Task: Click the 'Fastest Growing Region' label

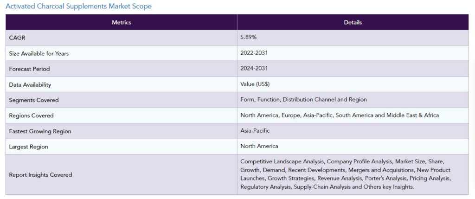Action: pos(40,131)
